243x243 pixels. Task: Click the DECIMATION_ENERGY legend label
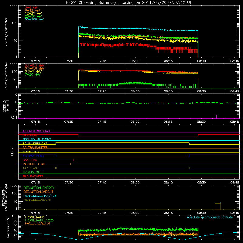click(39, 188)
